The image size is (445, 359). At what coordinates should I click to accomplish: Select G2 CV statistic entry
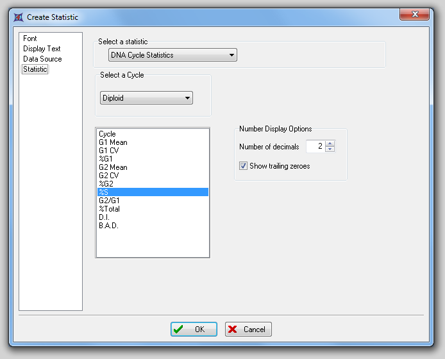[x=108, y=176]
